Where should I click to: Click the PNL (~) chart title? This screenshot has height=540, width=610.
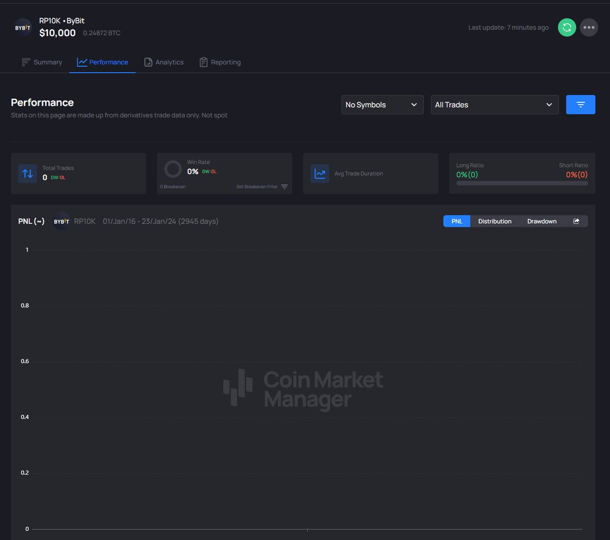point(32,221)
